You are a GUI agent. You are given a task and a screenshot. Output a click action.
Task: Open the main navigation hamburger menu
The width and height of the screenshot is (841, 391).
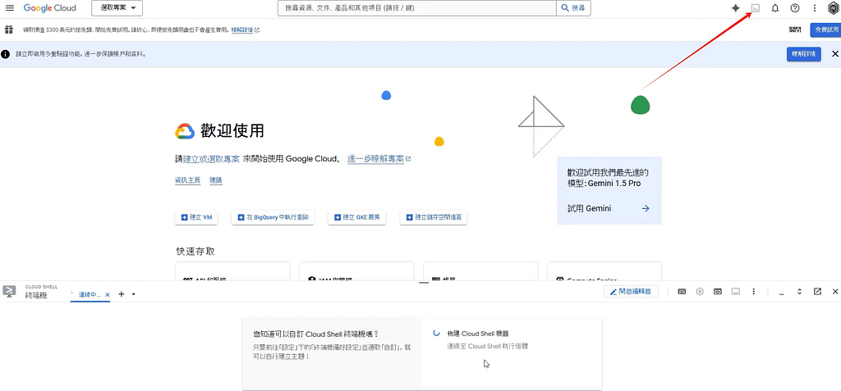pos(10,8)
